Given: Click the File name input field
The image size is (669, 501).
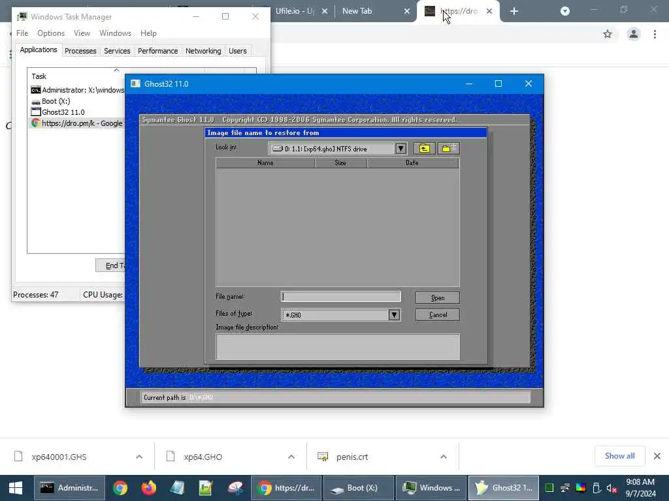Looking at the screenshot, I should [341, 297].
